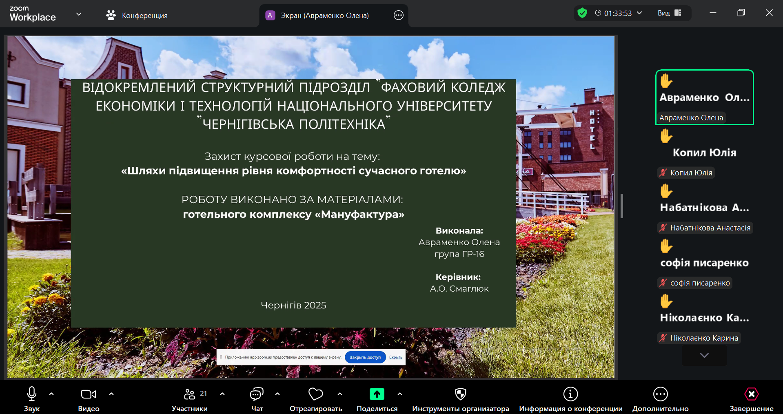Toggle microphone with Звук button

pyautogui.click(x=32, y=394)
